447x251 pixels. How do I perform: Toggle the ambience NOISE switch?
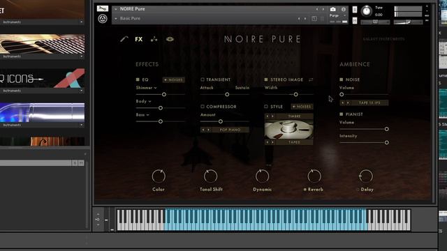[342, 79]
